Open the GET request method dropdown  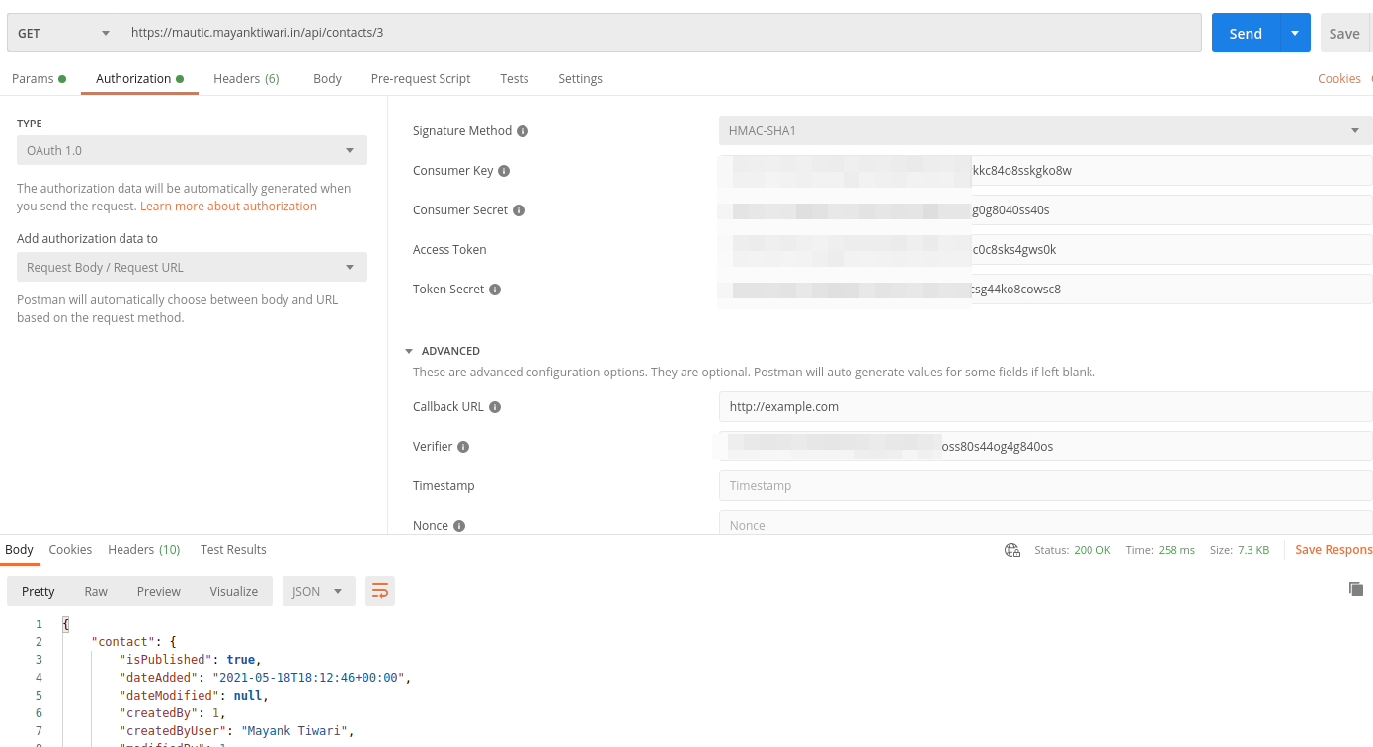coord(63,33)
